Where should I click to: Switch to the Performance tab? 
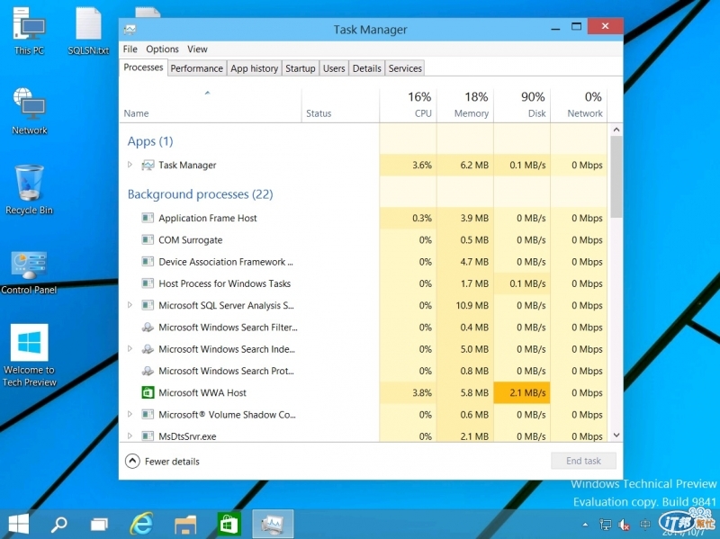(x=196, y=68)
